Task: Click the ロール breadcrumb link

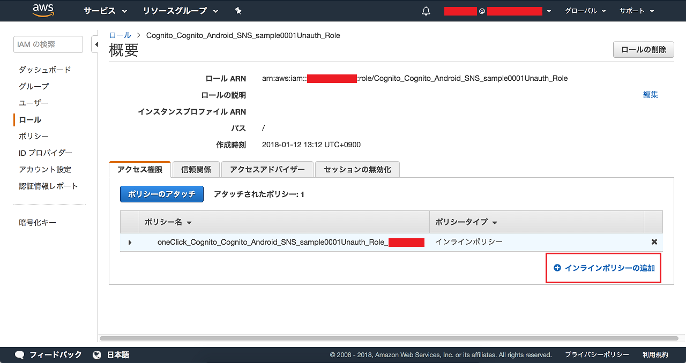Action: (120, 35)
